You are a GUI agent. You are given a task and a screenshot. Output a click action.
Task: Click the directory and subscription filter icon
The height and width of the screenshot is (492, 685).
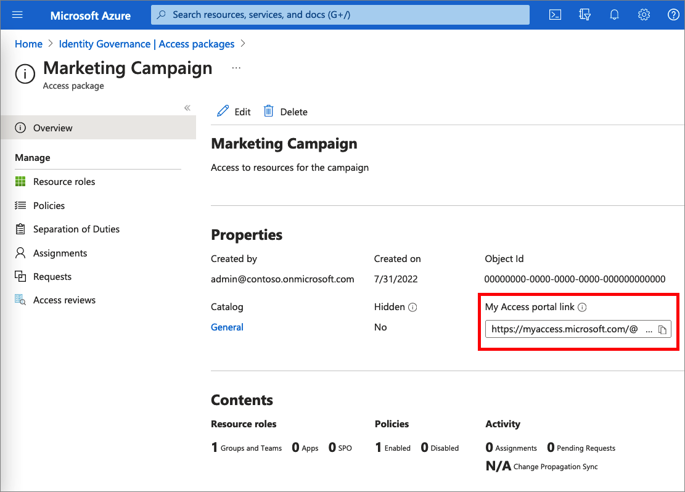[585, 14]
